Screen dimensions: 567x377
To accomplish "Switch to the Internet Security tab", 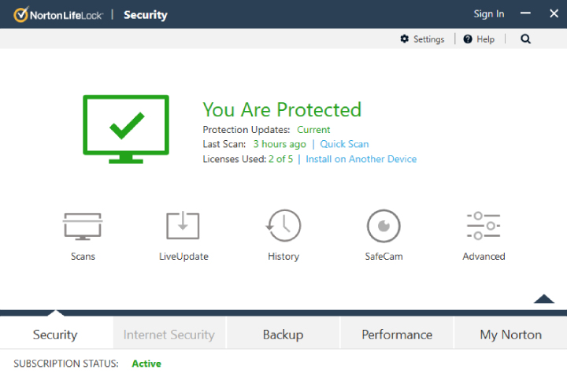I will pyautogui.click(x=169, y=334).
